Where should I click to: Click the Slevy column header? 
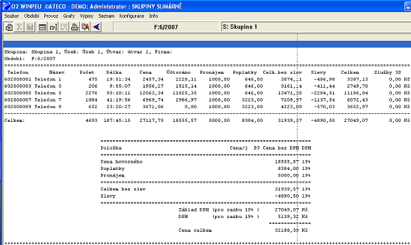pos(319,72)
